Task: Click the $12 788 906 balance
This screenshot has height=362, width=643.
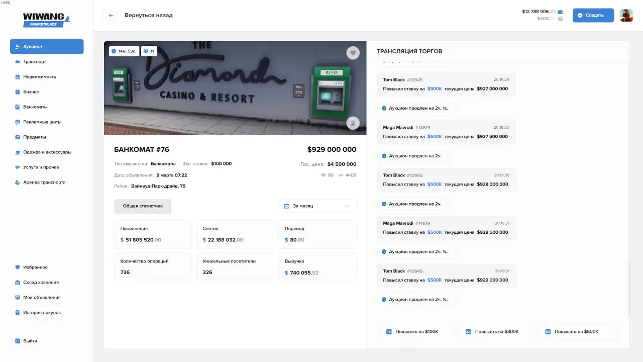Action: click(x=539, y=12)
